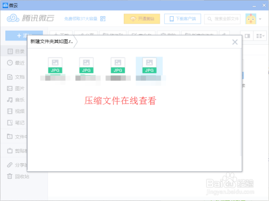Click the 开通微钻 upgrade button
The image size is (269, 201).
[x=142, y=19]
